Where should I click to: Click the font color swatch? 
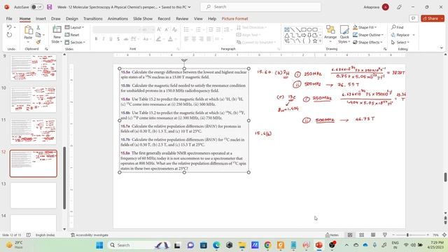pos(170,39)
